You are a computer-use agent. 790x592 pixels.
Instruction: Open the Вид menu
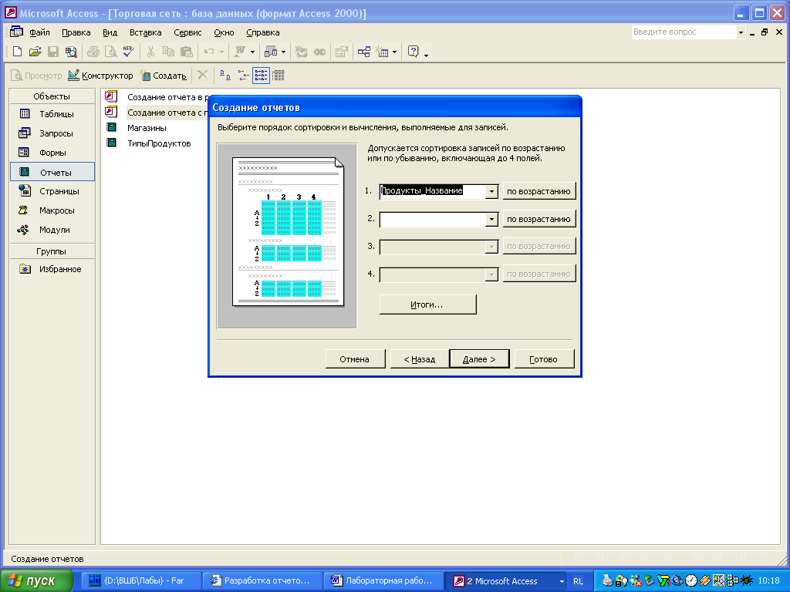[x=110, y=32]
